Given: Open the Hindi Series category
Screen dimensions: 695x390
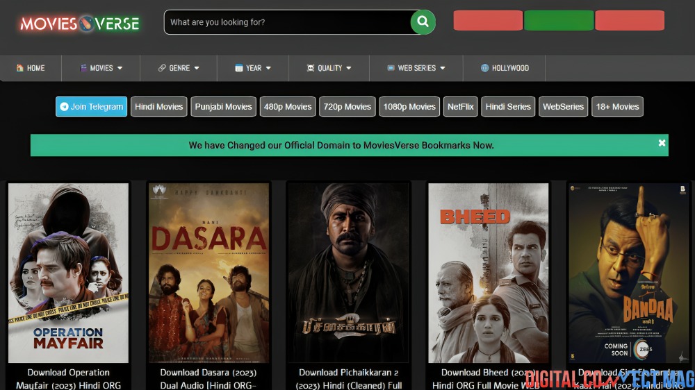Looking at the screenshot, I should coord(508,107).
